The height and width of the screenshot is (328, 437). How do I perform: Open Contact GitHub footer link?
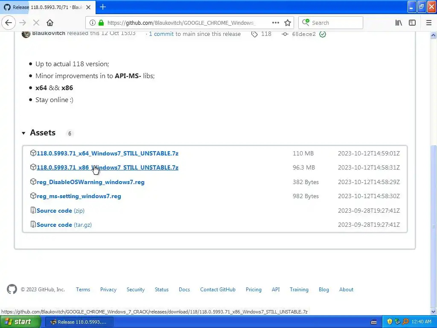point(218,290)
